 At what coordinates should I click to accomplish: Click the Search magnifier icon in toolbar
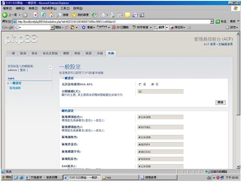point(59,15)
